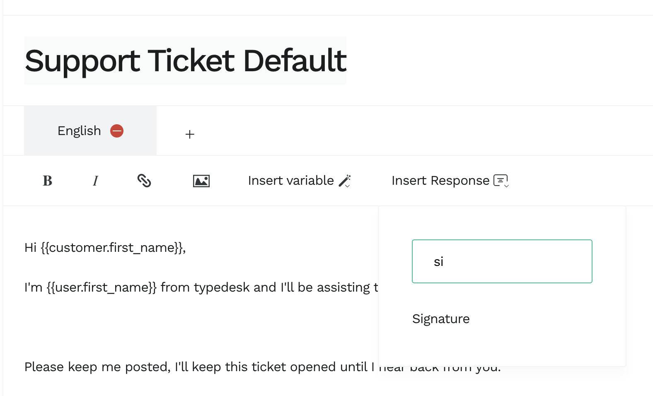Click the {{user.first_name}} variable in the body

[102, 287]
